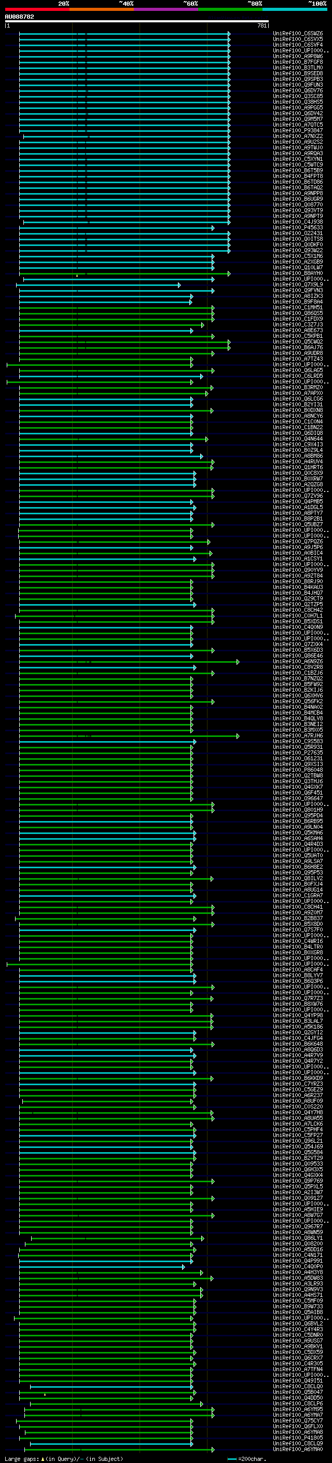332x1463 pixels.
Task: Open hit UniRef100_C6SWZ6
Action: click(298, 34)
